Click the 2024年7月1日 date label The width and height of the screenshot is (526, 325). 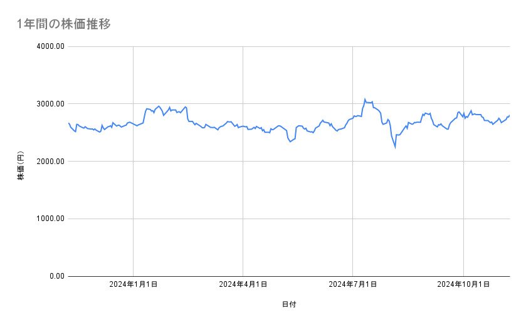click(x=352, y=284)
